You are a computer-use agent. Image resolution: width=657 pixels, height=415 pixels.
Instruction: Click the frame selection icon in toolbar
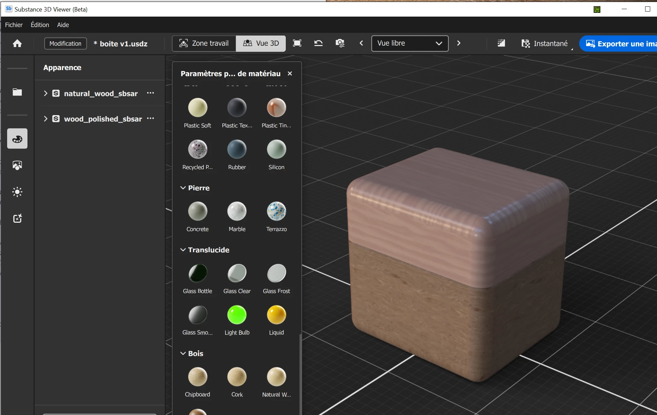[x=297, y=43]
